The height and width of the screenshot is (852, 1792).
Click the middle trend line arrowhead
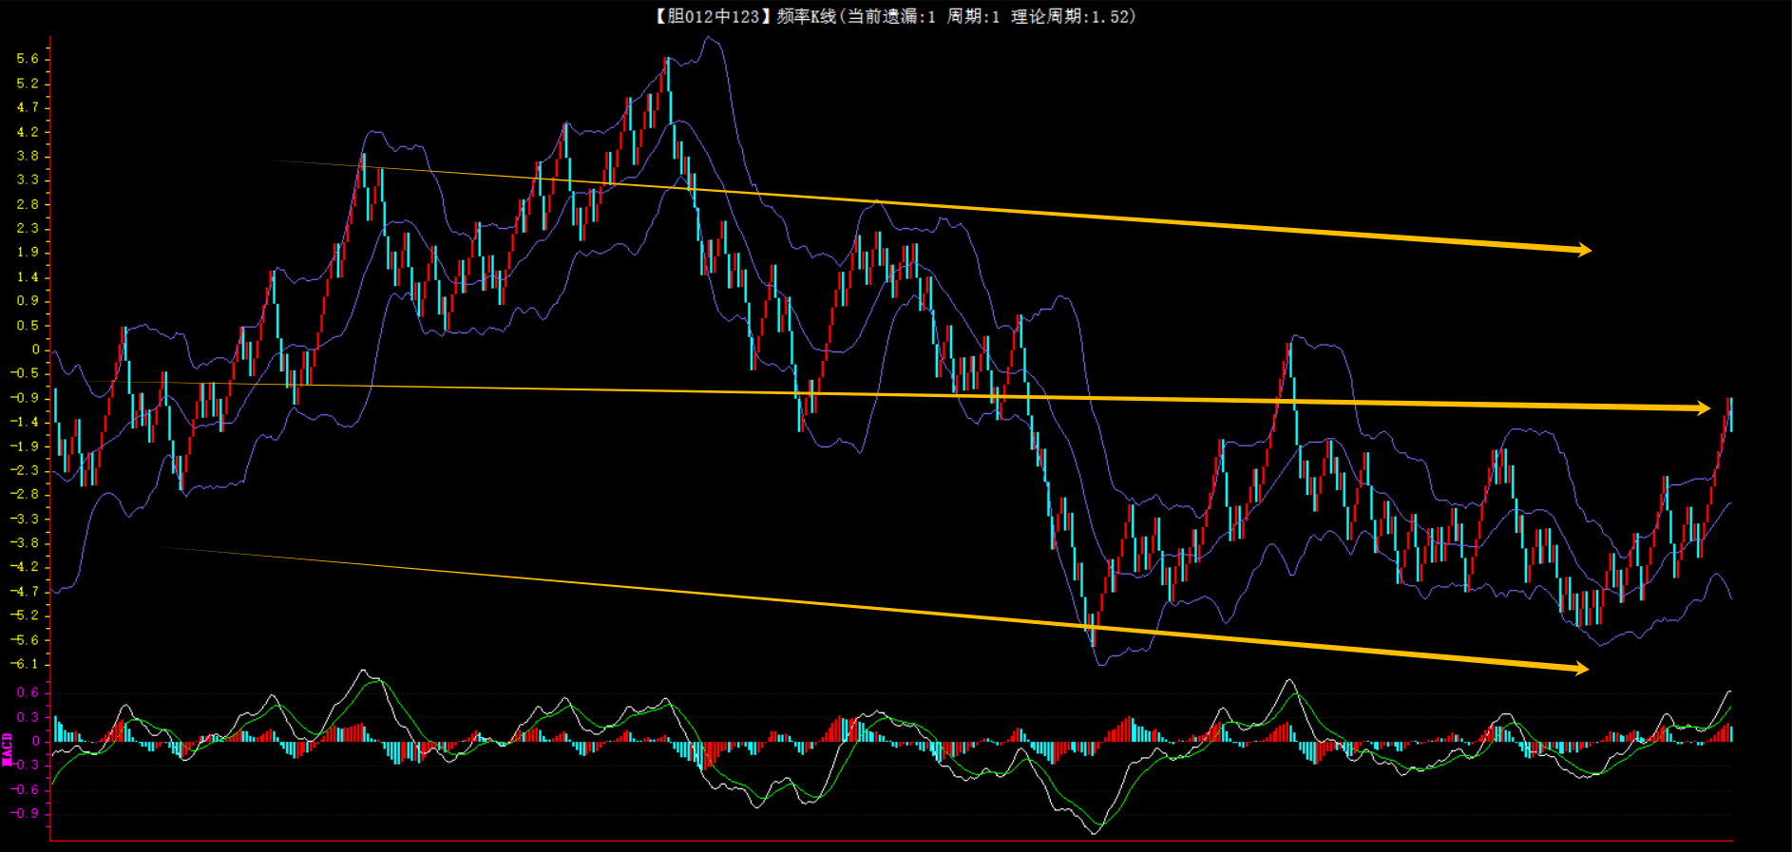[x=1703, y=408]
